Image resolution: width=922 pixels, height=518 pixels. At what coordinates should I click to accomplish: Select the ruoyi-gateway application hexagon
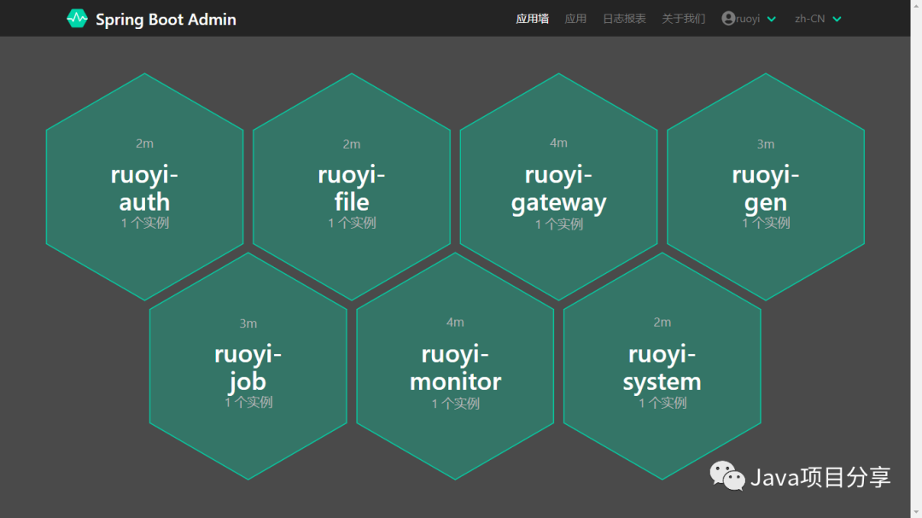point(558,187)
